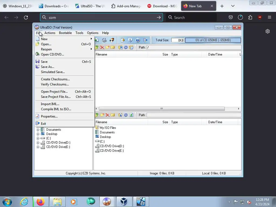This screenshot has width=276, height=207.
Task: Open the New submenu in File menu
Action: point(64,39)
